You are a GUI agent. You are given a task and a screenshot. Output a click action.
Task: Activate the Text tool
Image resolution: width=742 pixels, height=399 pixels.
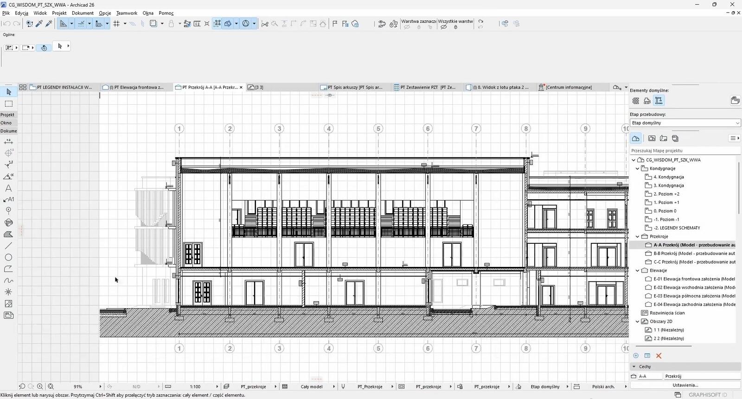pyautogui.click(x=8, y=188)
